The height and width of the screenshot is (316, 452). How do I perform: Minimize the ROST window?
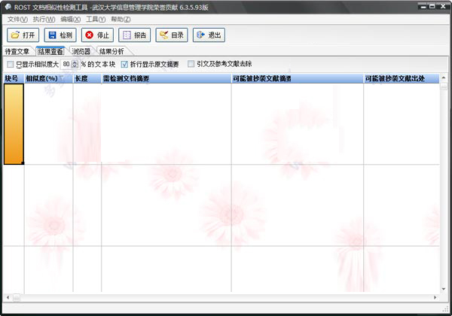pyautogui.click(x=423, y=6)
